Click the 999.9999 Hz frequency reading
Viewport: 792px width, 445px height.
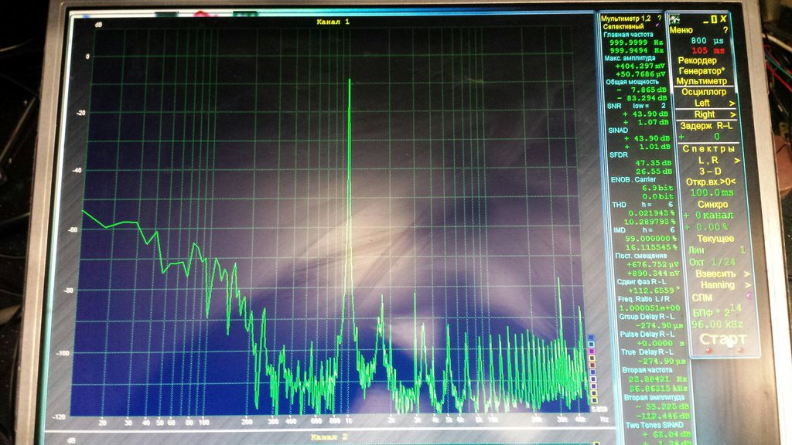pos(636,42)
